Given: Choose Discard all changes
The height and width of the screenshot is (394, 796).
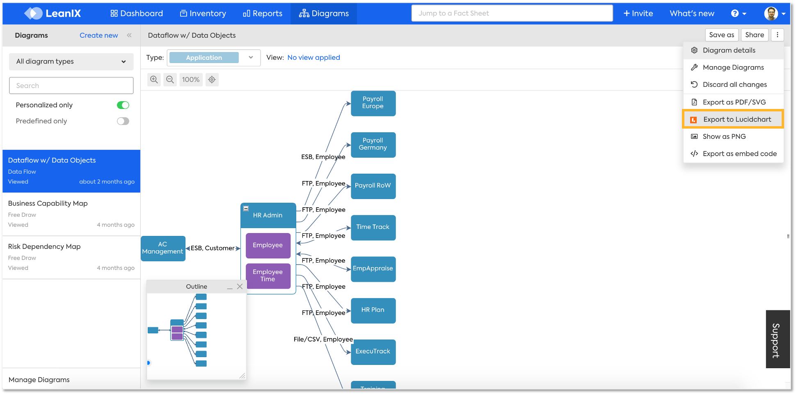Looking at the screenshot, I should click(x=734, y=85).
